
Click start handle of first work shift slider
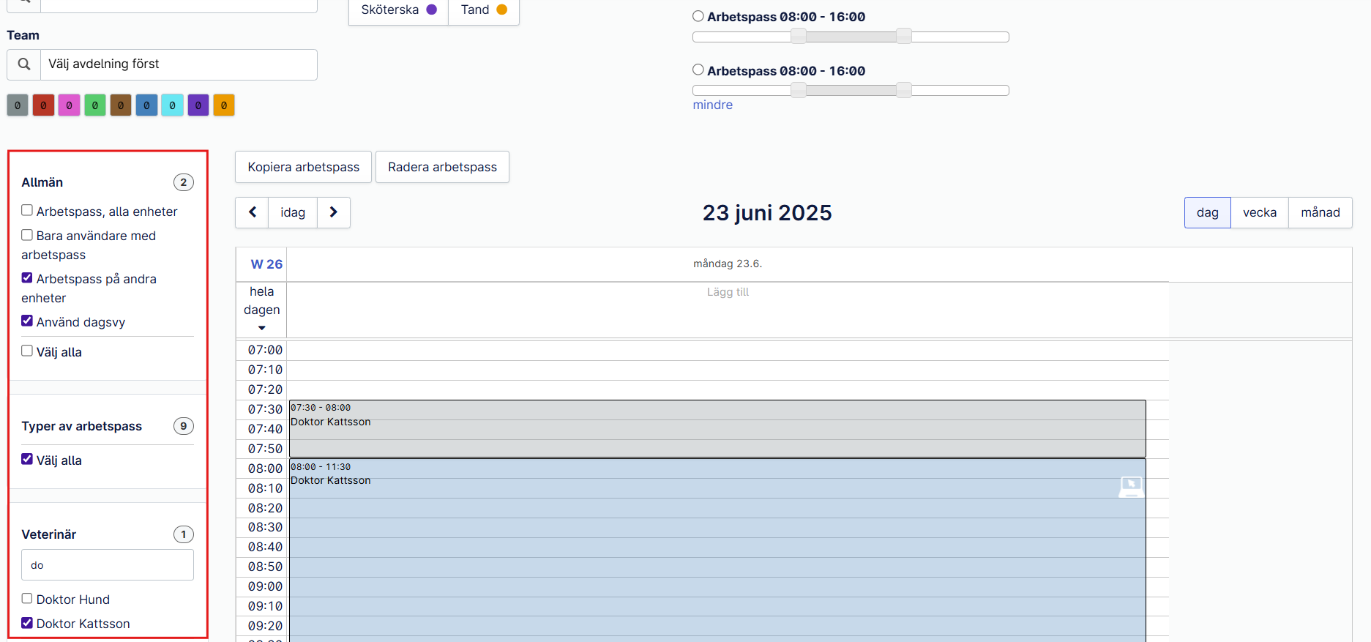click(x=799, y=36)
